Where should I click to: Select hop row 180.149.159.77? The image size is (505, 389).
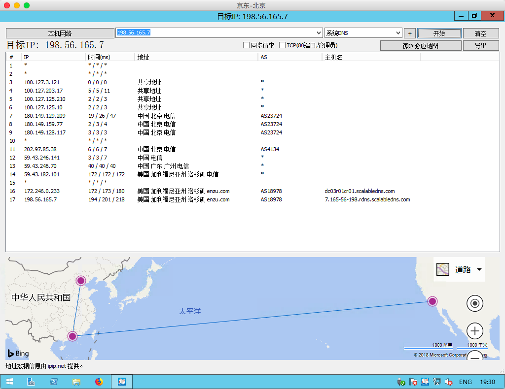click(x=252, y=124)
